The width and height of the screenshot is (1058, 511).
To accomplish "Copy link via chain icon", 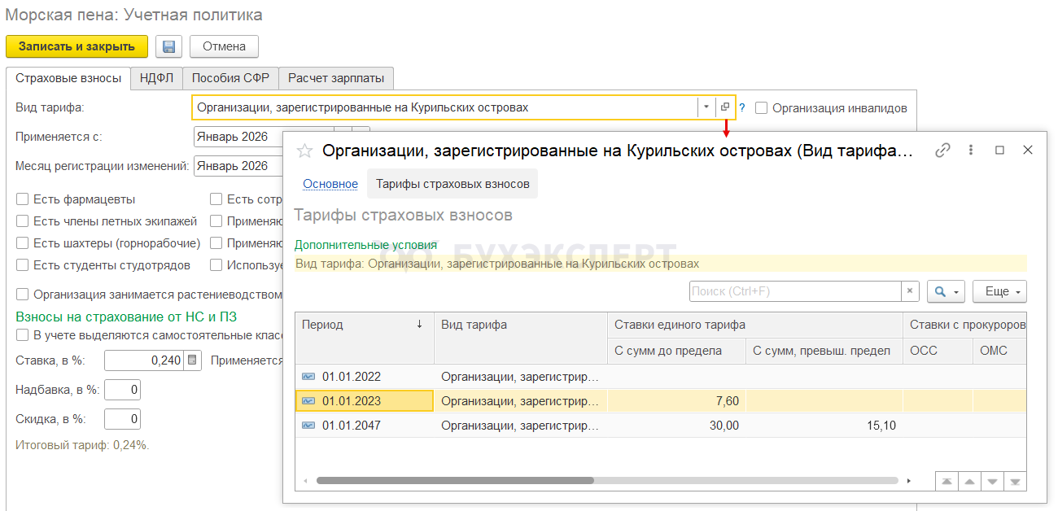I will point(942,151).
